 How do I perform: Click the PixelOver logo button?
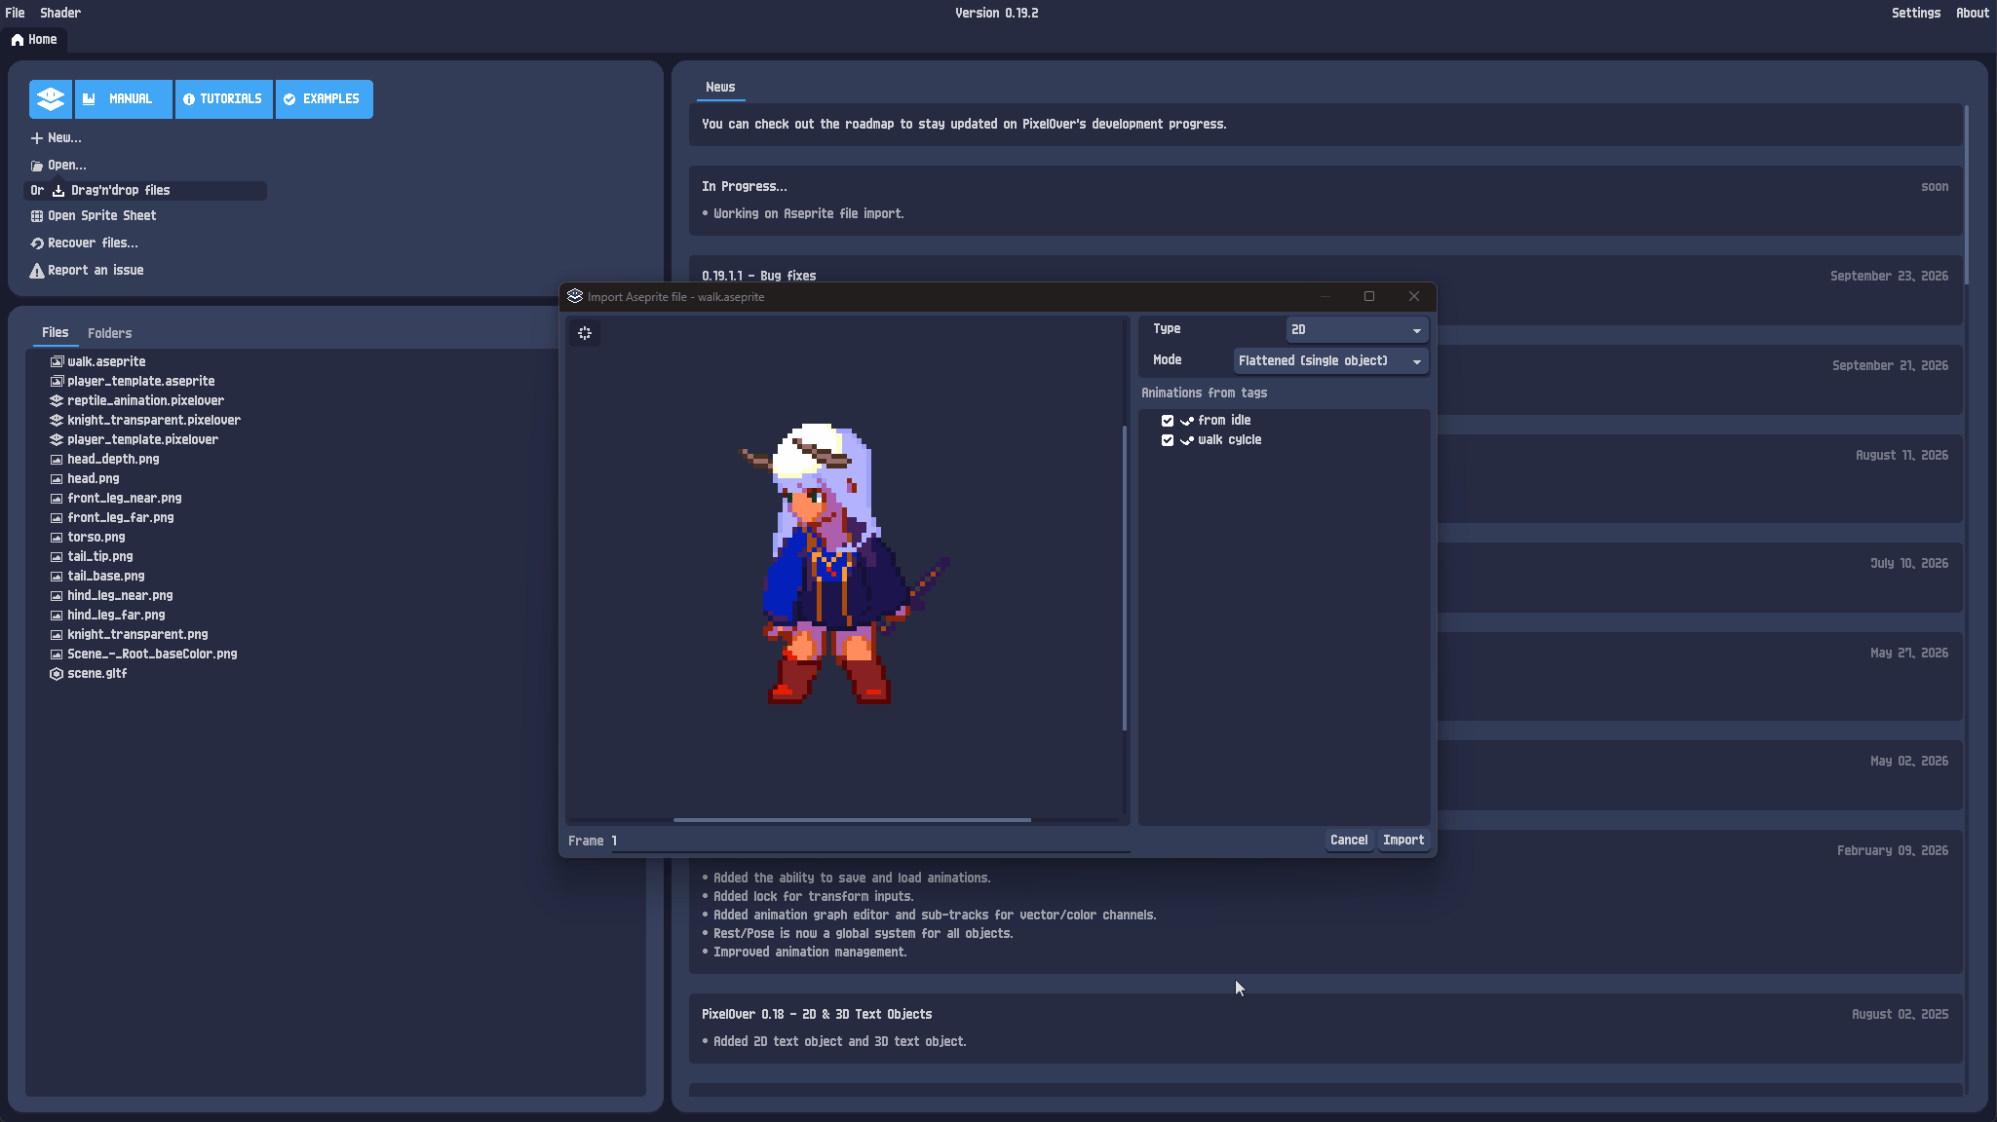[51, 99]
